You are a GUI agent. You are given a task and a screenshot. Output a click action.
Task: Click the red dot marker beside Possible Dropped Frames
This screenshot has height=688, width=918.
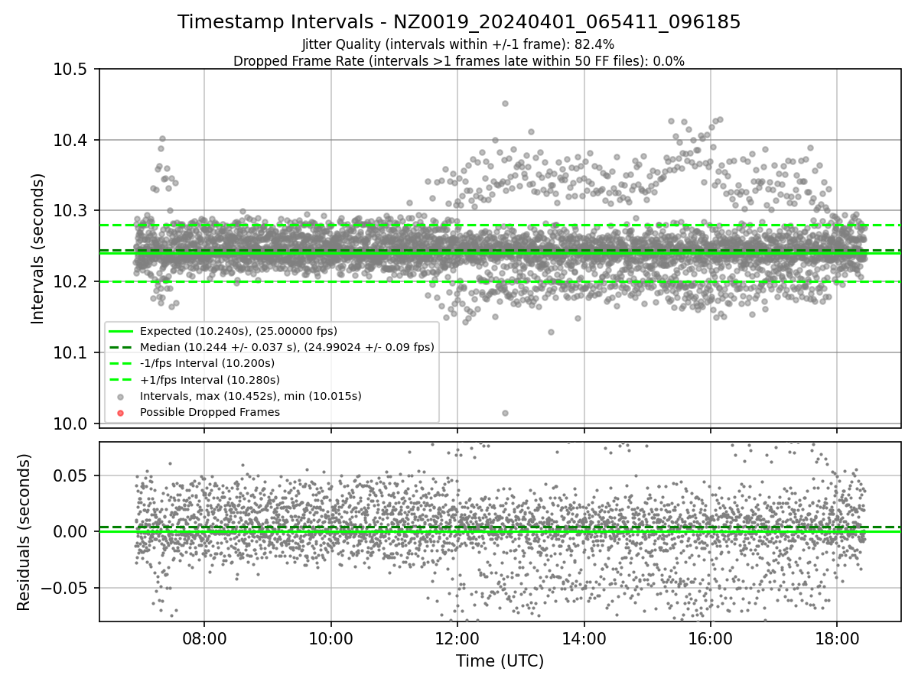[x=121, y=413]
